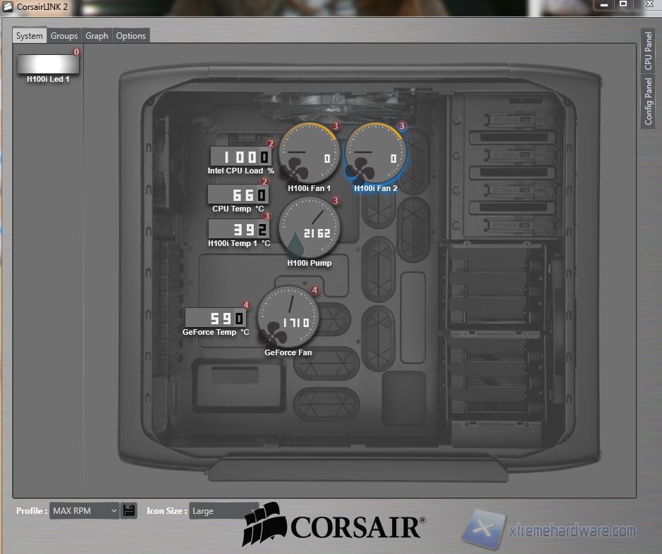This screenshot has width=662, height=554.
Task: Expand the CPU Panel side tab
Action: 649,51
